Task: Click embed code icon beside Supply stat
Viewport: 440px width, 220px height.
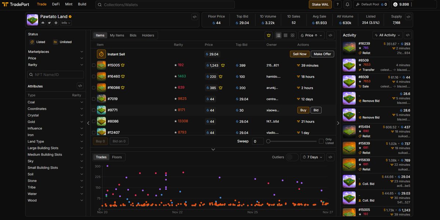Action: pos(408,17)
